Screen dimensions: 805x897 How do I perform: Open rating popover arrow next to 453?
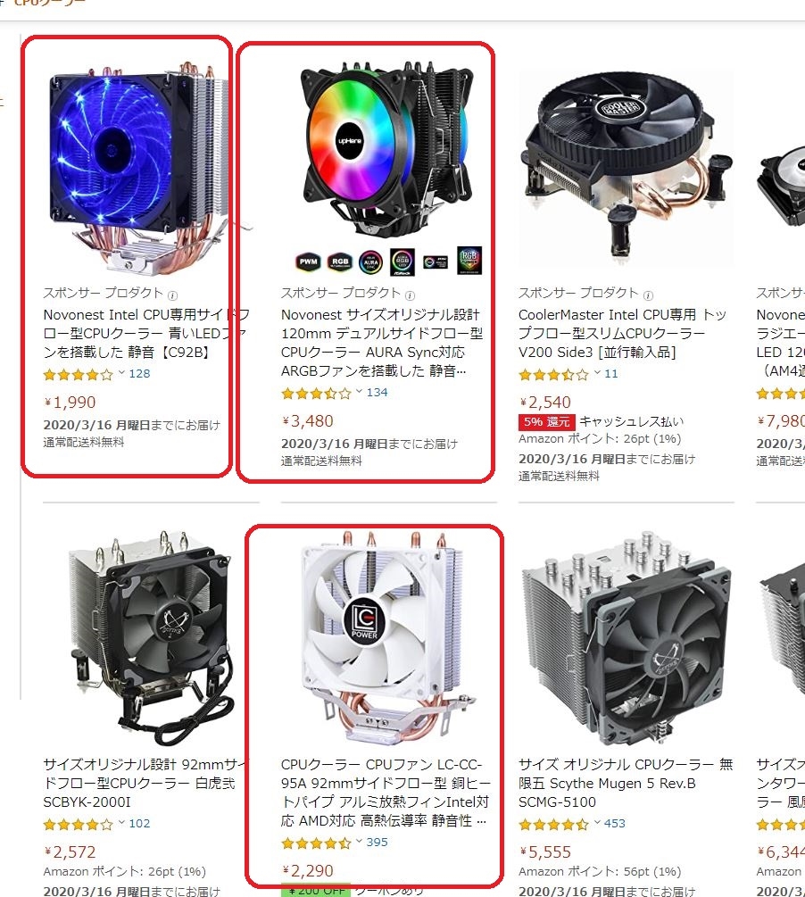pos(597,823)
